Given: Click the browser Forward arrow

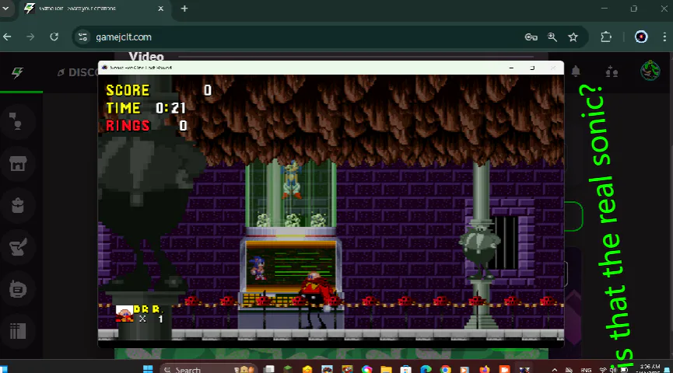Looking at the screenshot, I should pyautogui.click(x=30, y=37).
